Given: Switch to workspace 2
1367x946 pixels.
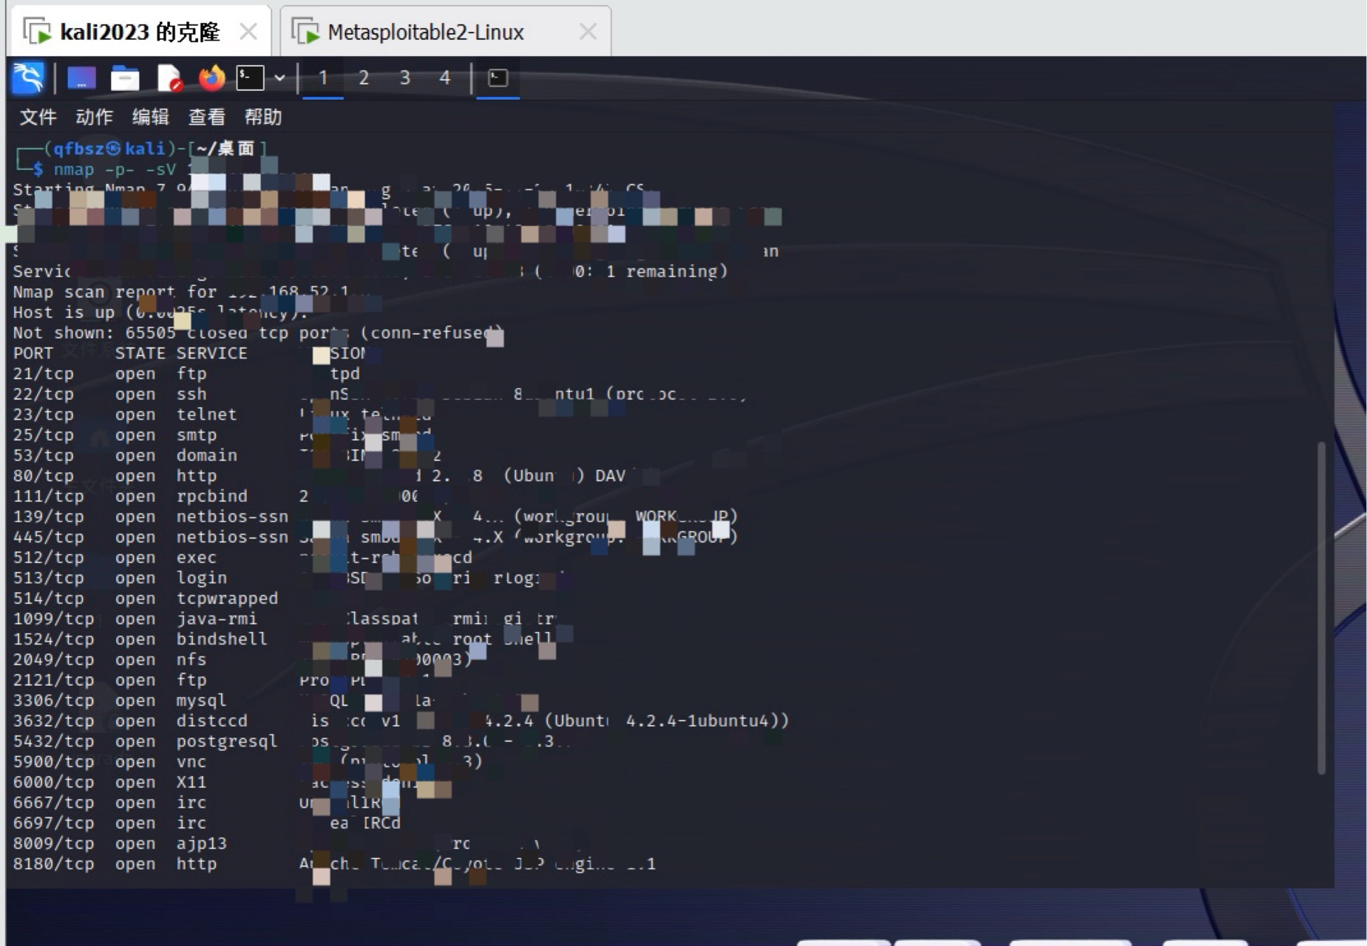Looking at the screenshot, I should pyautogui.click(x=364, y=78).
